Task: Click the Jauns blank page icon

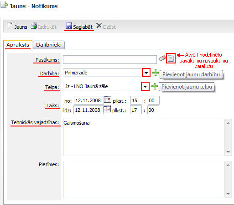Action: (x=10, y=26)
